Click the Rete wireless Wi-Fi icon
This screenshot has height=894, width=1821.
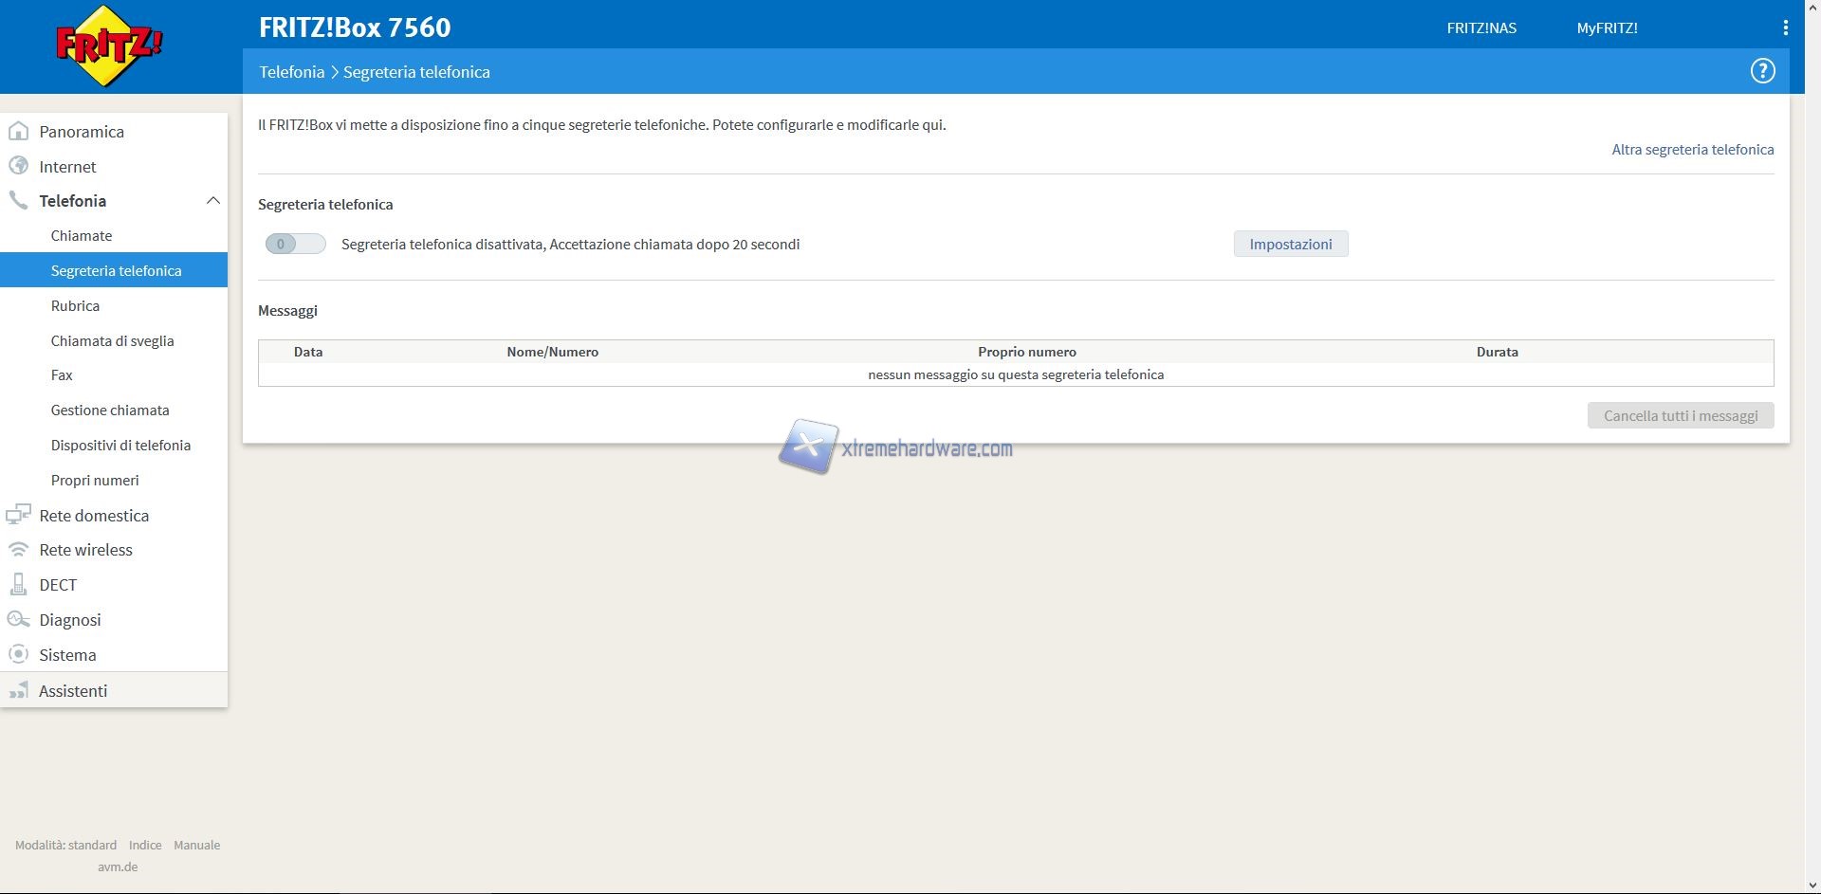click(x=18, y=550)
